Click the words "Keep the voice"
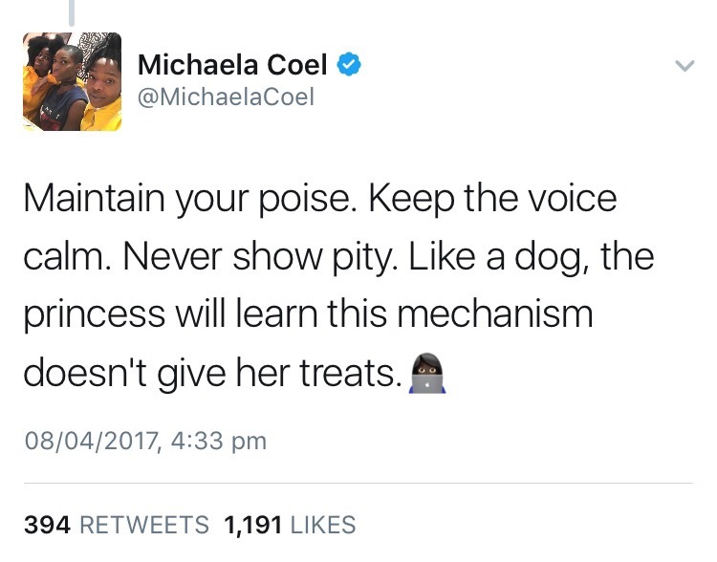This screenshot has width=717, height=562. (492, 200)
